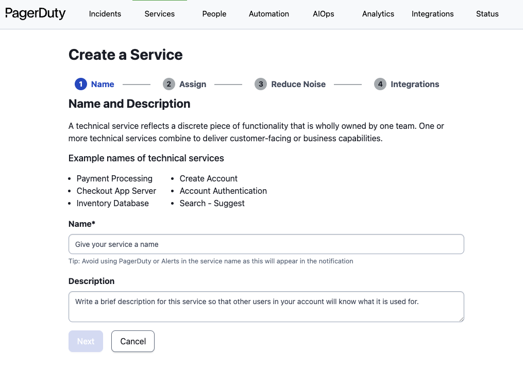Viewport: 523px width, 384px height.
Task: Select step 2 circle icon for Assign
Action: coord(169,84)
